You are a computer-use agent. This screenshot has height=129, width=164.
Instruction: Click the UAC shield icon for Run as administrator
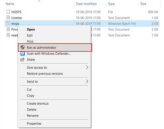(23, 47)
